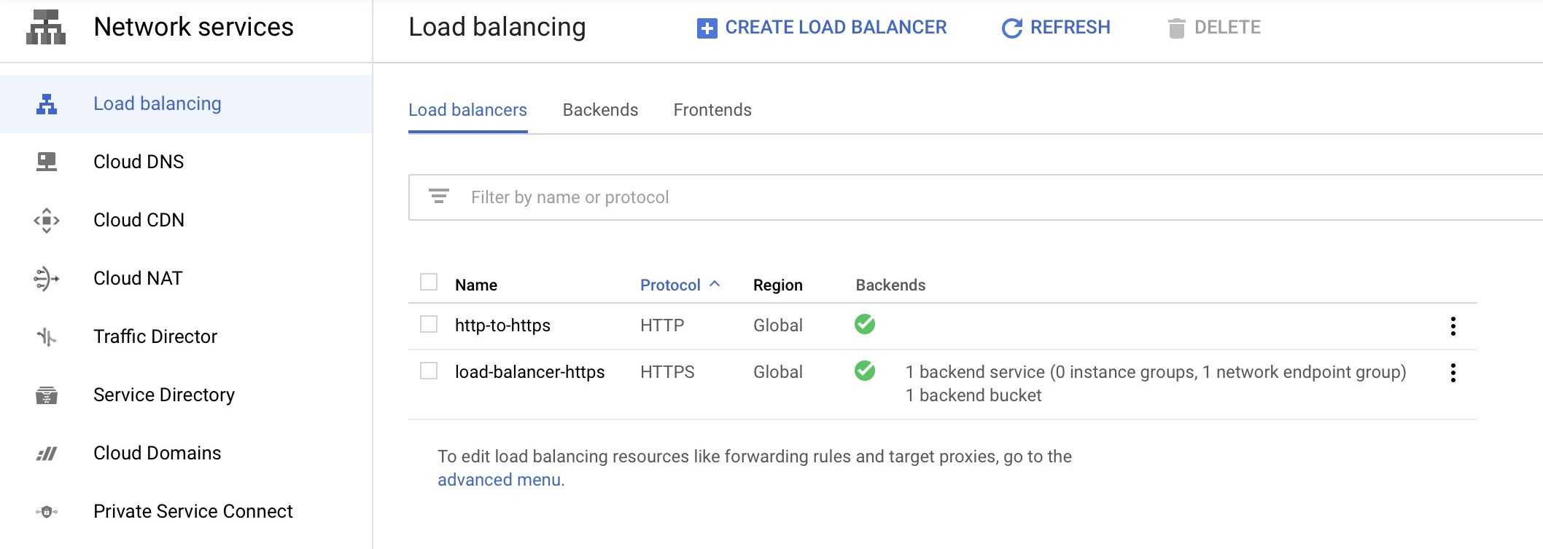Check the http-to-https row checkbox
1543x549 pixels.
(x=429, y=324)
